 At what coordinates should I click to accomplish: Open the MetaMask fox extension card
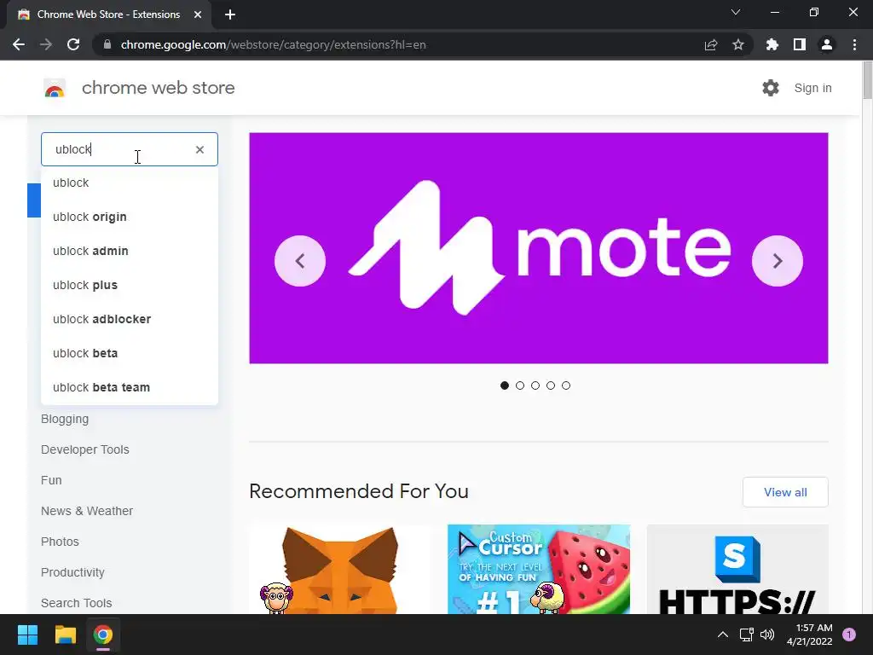pyautogui.click(x=340, y=569)
